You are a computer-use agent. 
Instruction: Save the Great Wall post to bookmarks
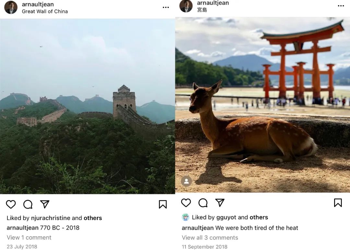tap(163, 204)
